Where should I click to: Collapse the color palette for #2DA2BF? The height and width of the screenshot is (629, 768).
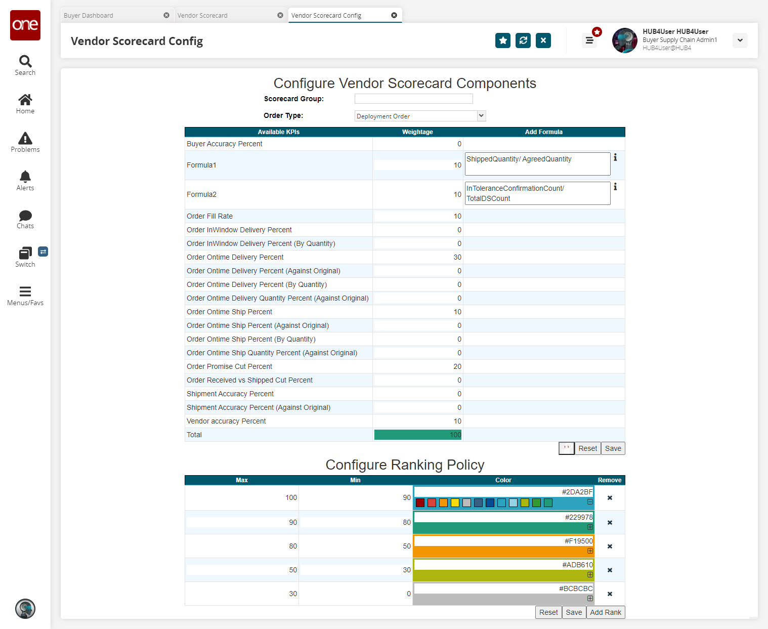click(x=590, y=502)
